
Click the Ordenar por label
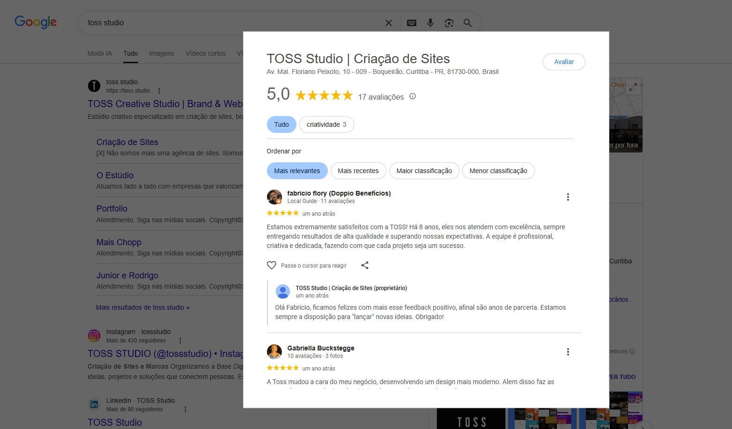click(284, 151)
